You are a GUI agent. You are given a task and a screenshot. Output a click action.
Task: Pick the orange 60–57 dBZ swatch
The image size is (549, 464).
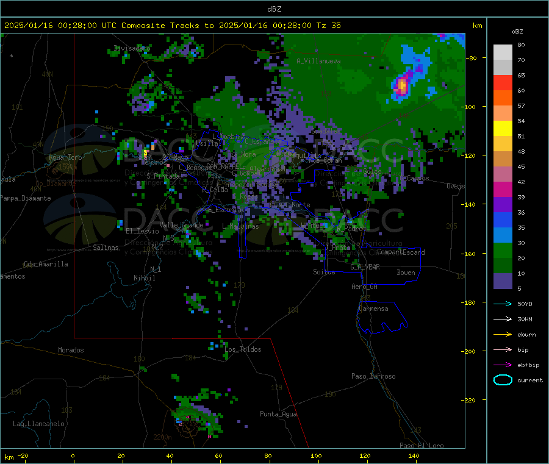pyautogui.click(x=503, y=98)
